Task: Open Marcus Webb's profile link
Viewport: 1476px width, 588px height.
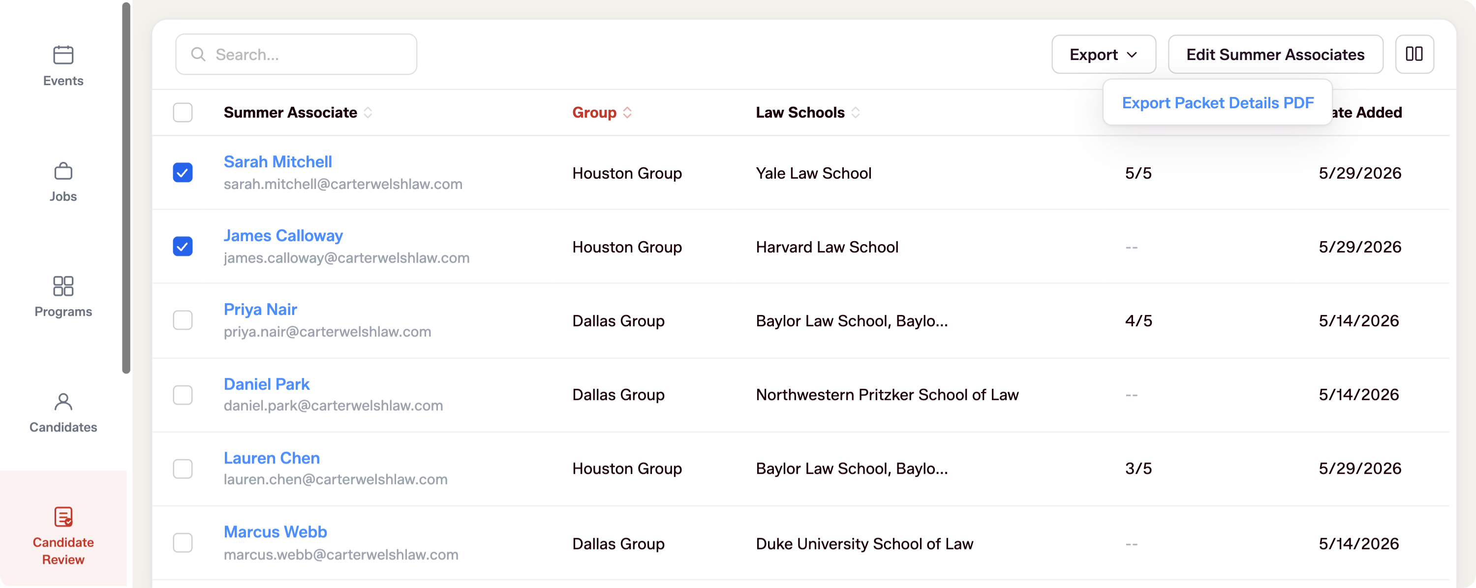Action: [x=275, y=532]
